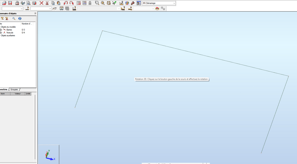Open a project with the folder icon

(4, 3)
